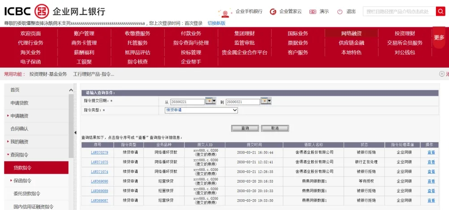The image size is (449, 210).
Task: Click the start date field 20300221
Action: (187, 102)
